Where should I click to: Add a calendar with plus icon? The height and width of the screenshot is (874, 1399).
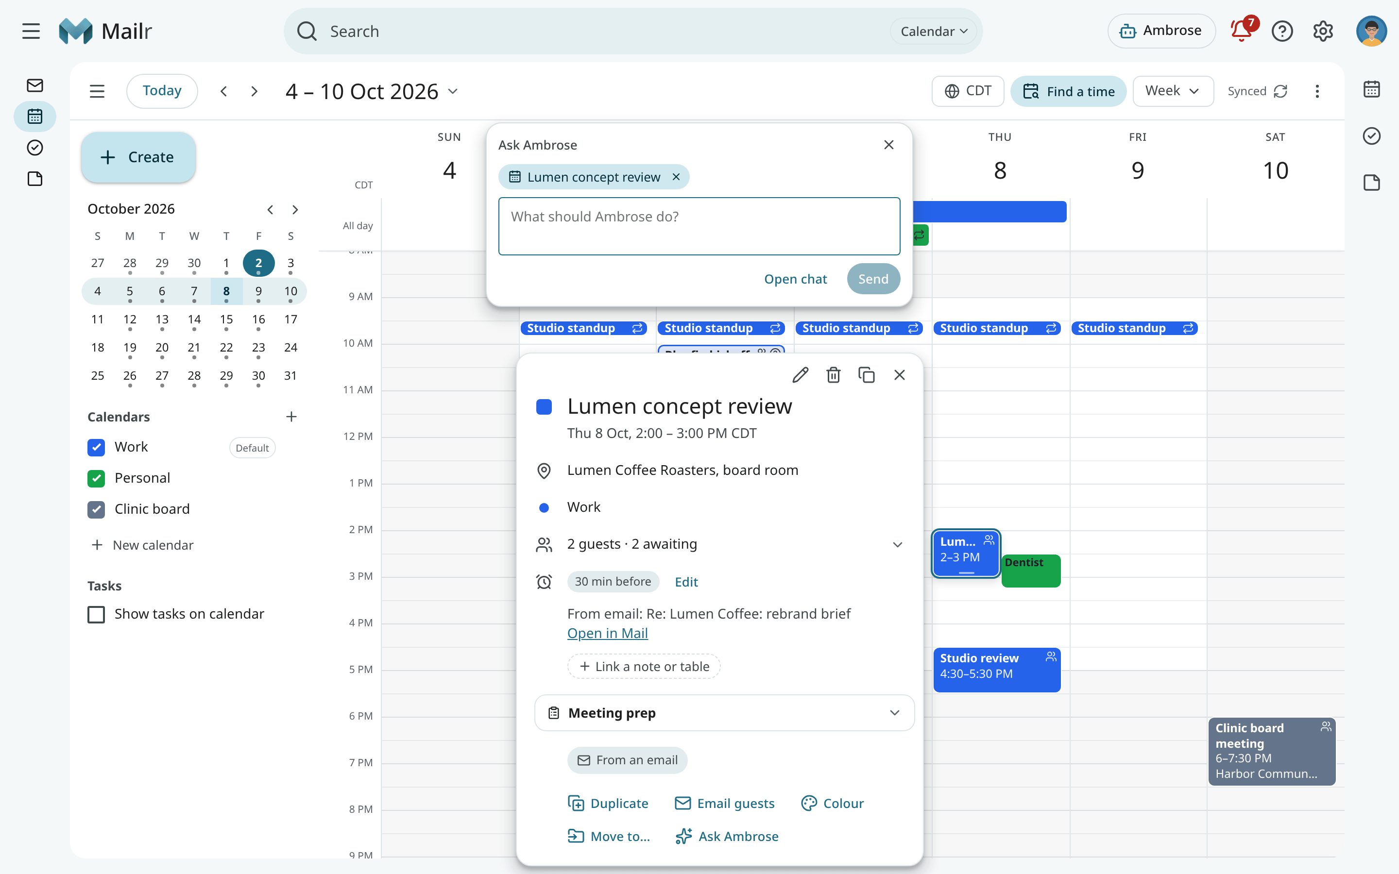[291, 417]
